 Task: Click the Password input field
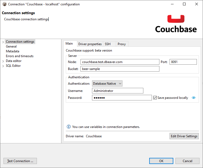122,98
